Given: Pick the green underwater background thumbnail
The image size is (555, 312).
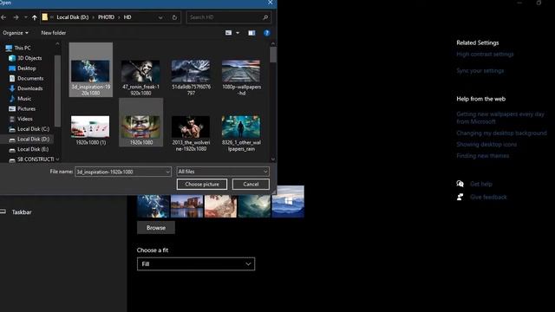Looking at the screenshot, I should point(254,206).
